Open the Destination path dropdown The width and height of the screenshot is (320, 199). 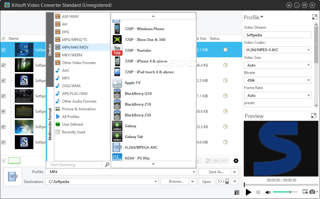tap(155, 181)
